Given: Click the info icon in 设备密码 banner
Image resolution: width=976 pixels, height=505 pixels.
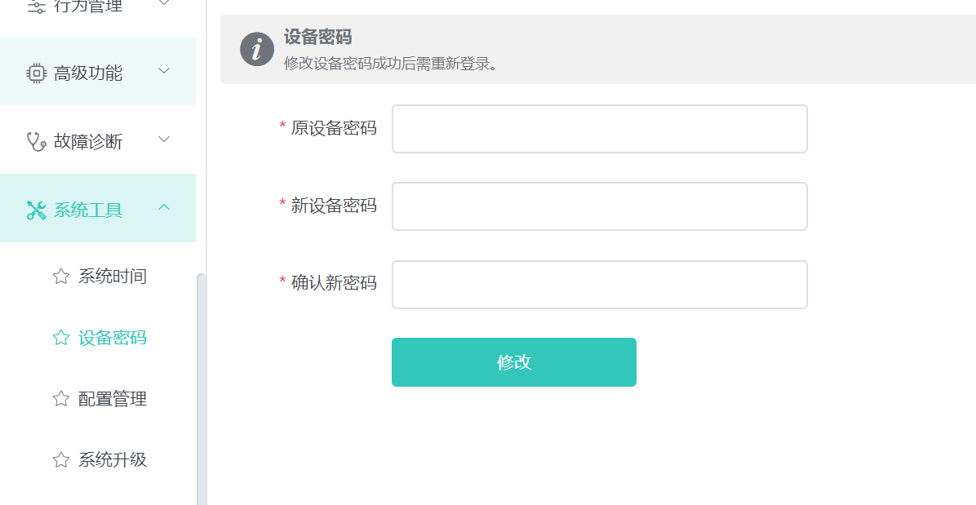Looking at the screenshot, I should tap(256, 50).
